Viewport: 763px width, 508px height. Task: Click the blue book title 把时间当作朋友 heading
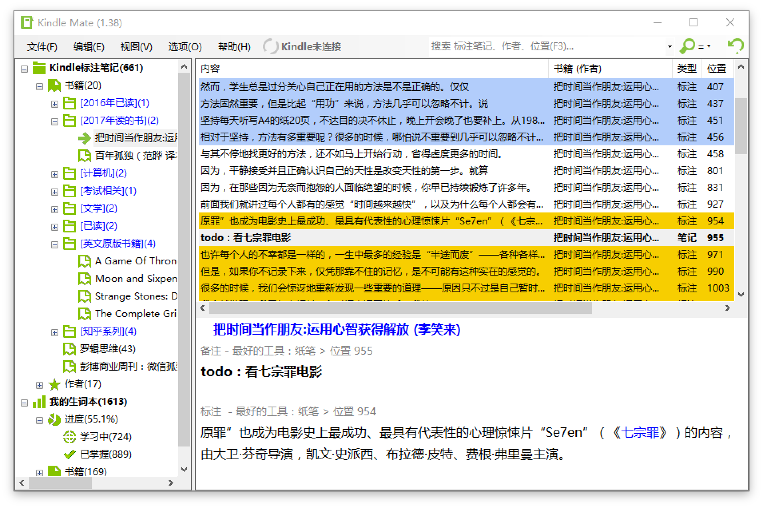click(337, 329)
